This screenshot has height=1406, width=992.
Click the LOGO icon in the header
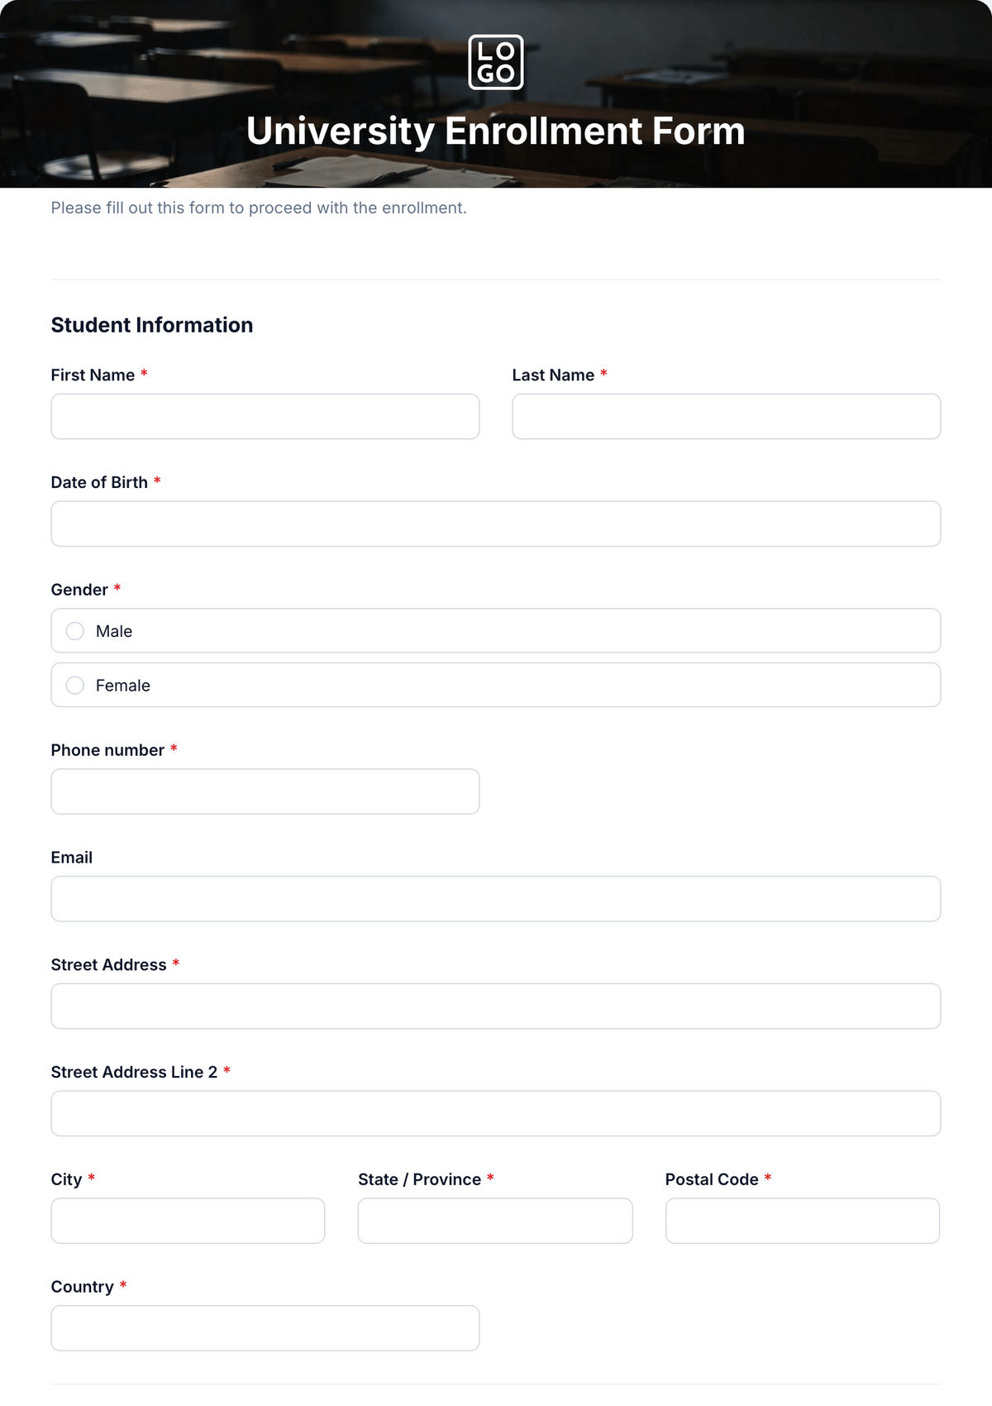point(496,62)
